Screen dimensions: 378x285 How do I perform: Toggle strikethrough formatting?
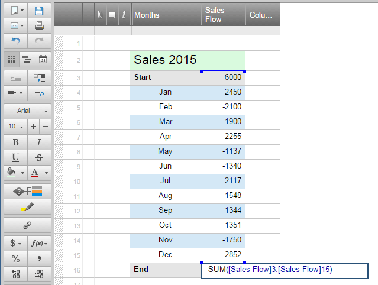pos(39,157)
